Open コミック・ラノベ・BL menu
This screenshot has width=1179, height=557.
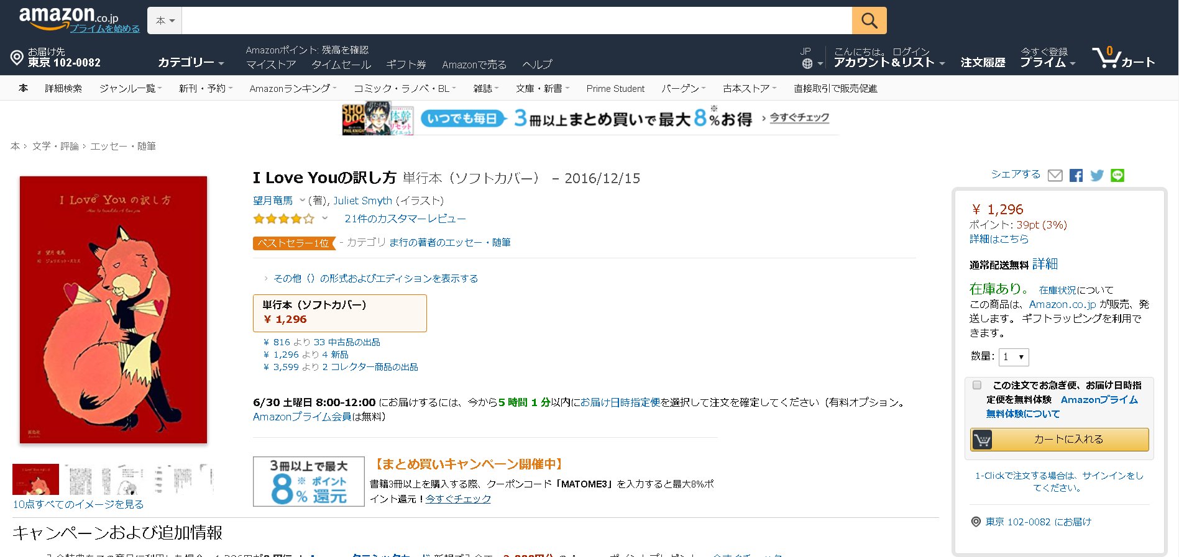(405, 89)
